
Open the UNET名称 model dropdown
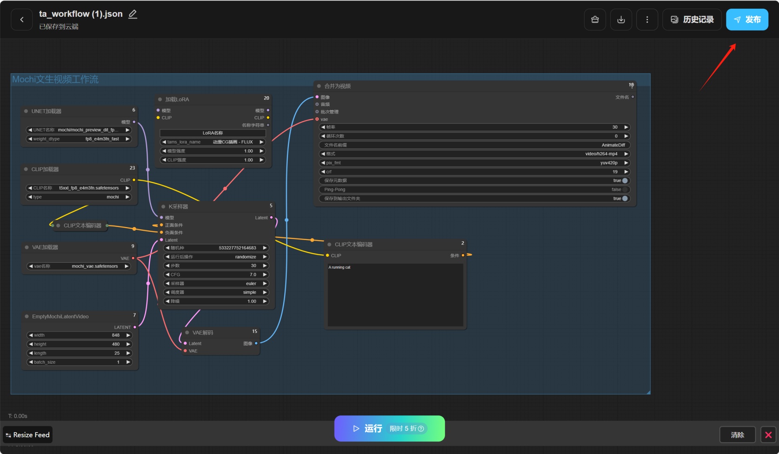coord(79,130)
